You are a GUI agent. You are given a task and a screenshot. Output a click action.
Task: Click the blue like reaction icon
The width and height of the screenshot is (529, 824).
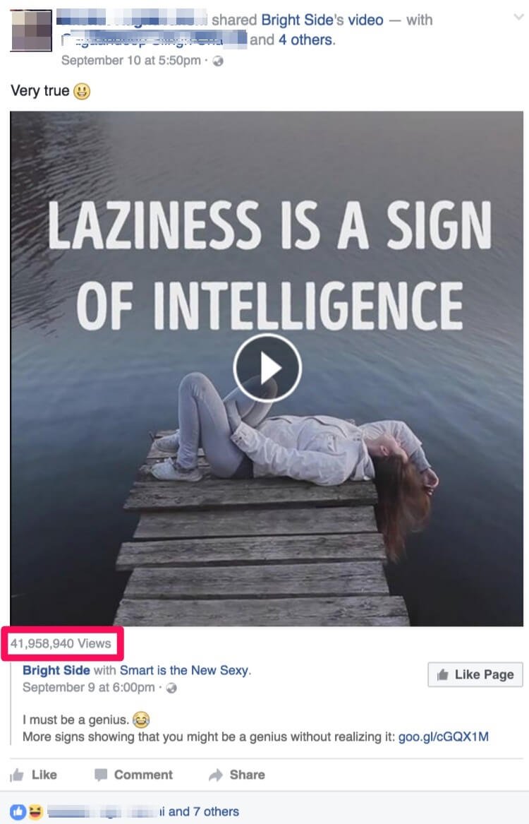coord(18,811)
